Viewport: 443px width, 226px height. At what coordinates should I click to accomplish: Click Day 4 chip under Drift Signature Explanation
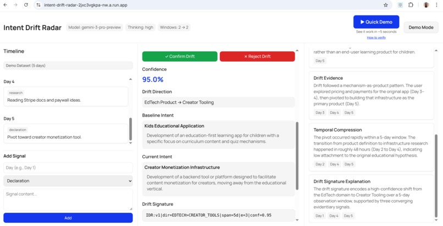[334, 216]
